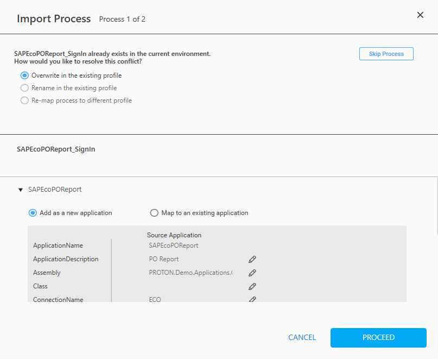Click the PROCEED button
The image size is (438, 359).
coord(378,338)
